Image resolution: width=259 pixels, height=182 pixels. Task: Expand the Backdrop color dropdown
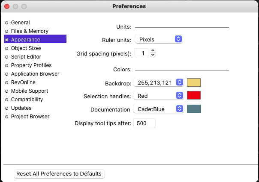(x=159, y=82)
